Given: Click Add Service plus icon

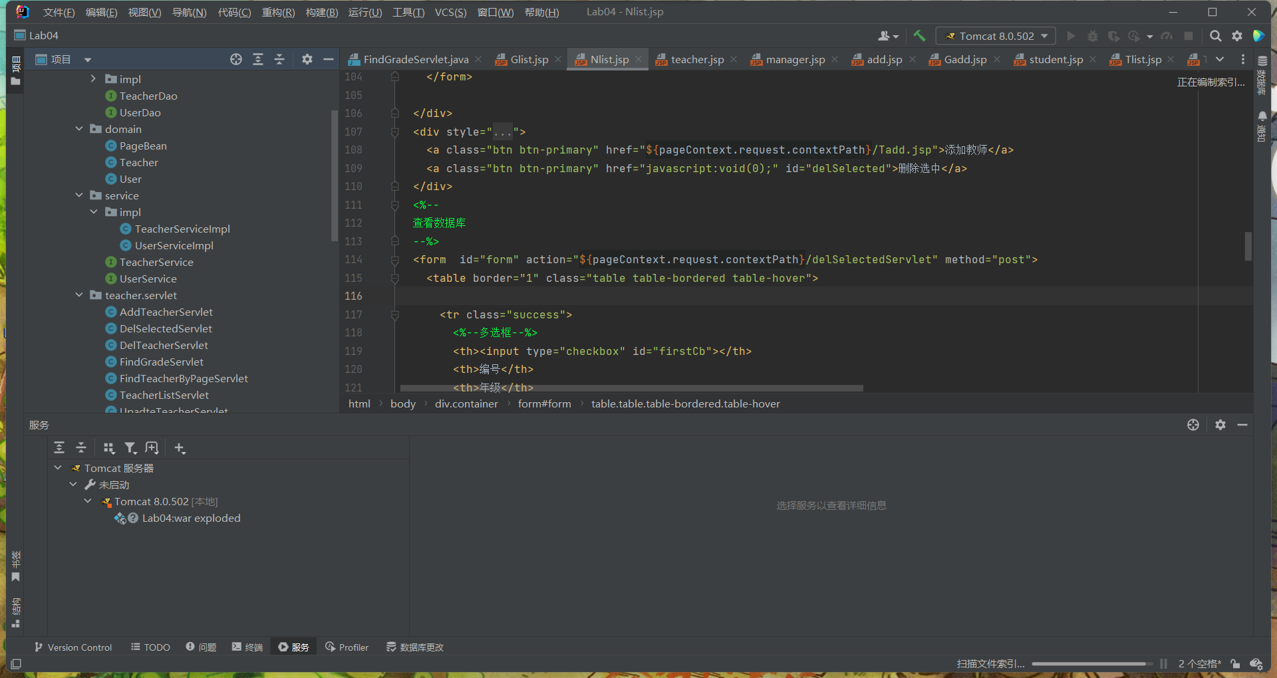Looking at the screenshot, I should pyautogui.click(x=180, y=448).
